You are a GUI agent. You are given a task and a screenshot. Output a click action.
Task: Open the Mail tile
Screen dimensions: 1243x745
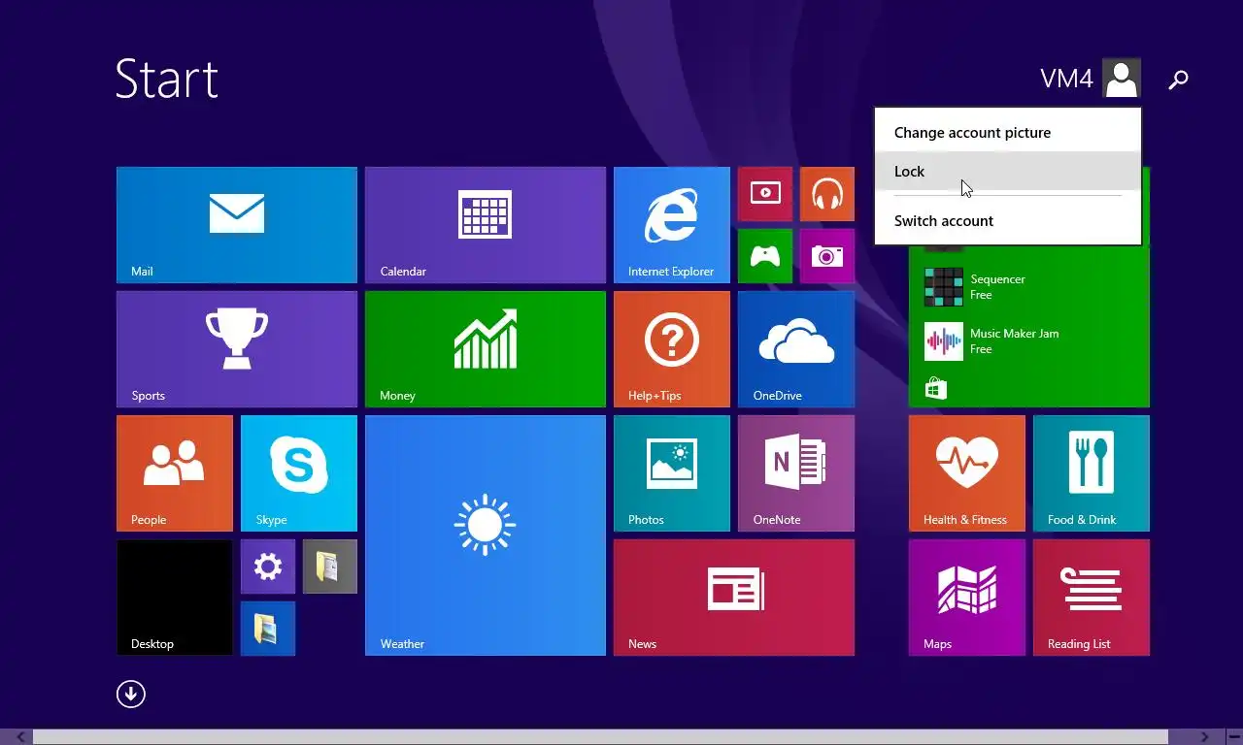coord(237,225)
